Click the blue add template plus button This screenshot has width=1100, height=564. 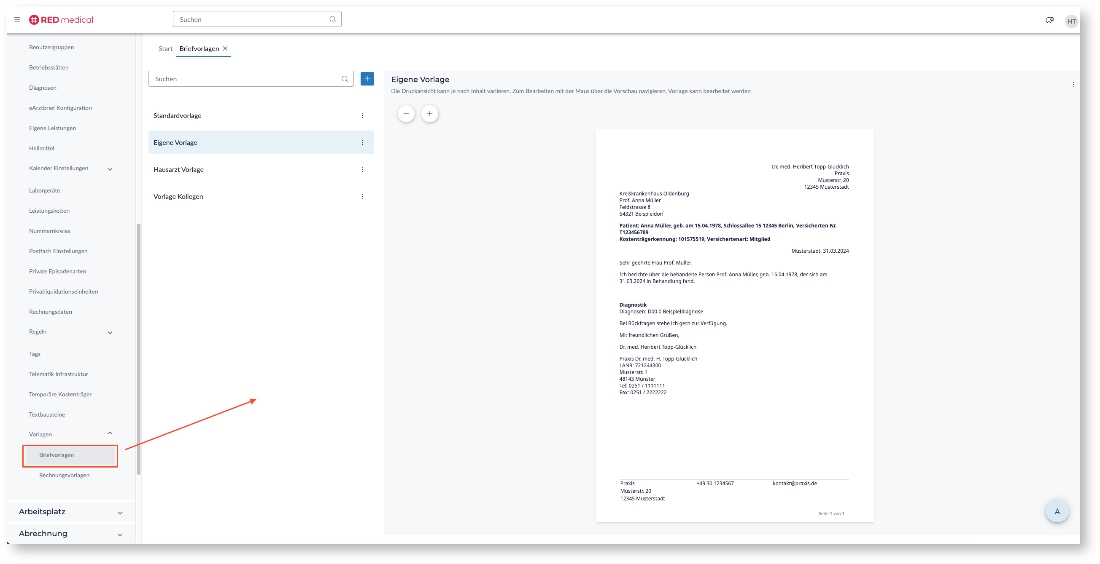click(367, 79)
